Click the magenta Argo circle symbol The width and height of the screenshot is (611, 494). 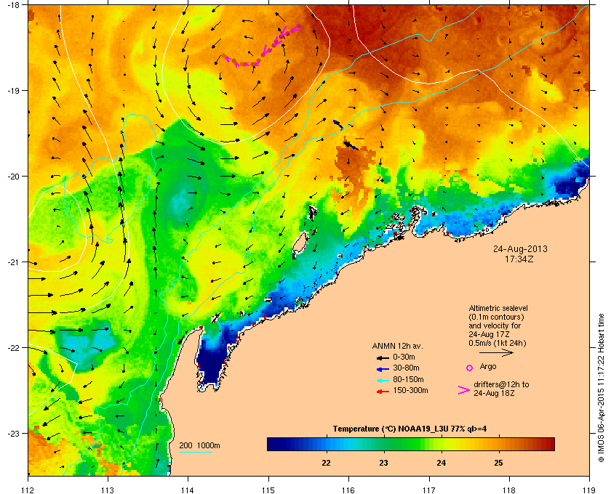470,368
